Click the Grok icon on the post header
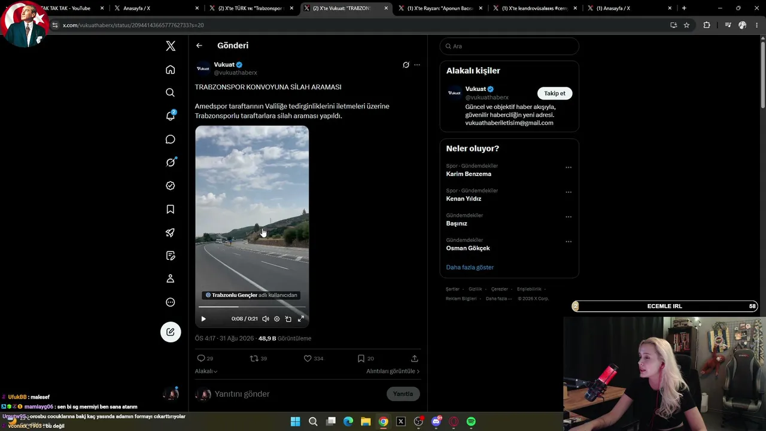Viewport: 766px width, 431px height. tap(406, 65)
